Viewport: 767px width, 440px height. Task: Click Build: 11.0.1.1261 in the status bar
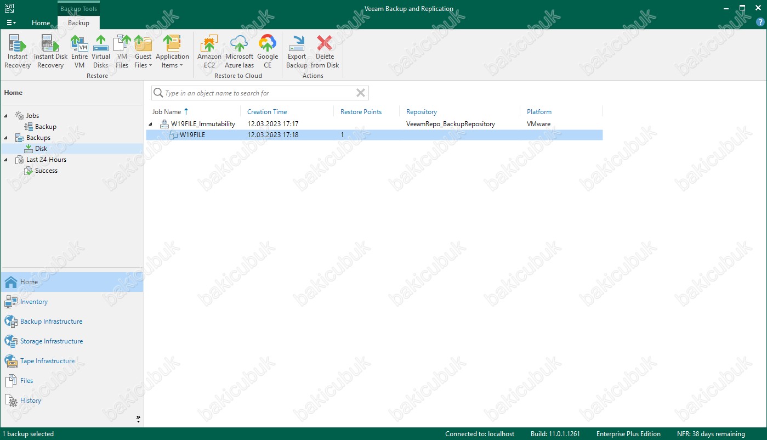(x=556, y=434)
